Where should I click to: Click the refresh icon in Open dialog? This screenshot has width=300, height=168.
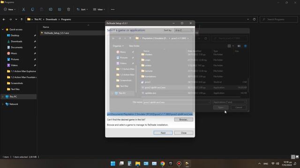[206, 38]
